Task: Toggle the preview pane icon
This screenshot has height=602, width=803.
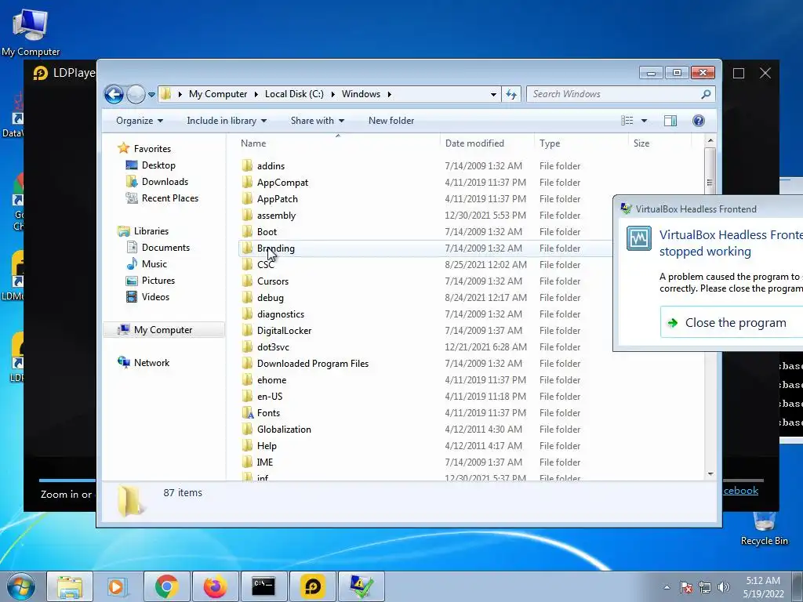Action: 670,121
